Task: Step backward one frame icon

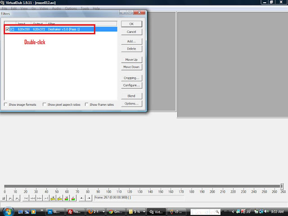Action: click(x=33, y=198)
